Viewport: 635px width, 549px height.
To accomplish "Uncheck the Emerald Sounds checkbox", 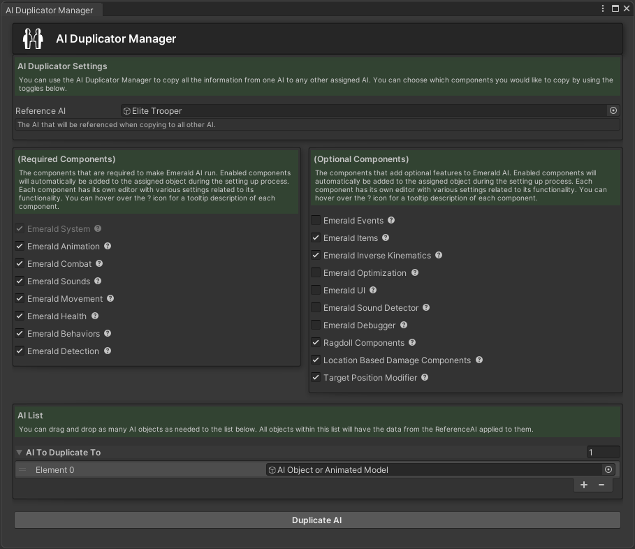I will [20, 281].
